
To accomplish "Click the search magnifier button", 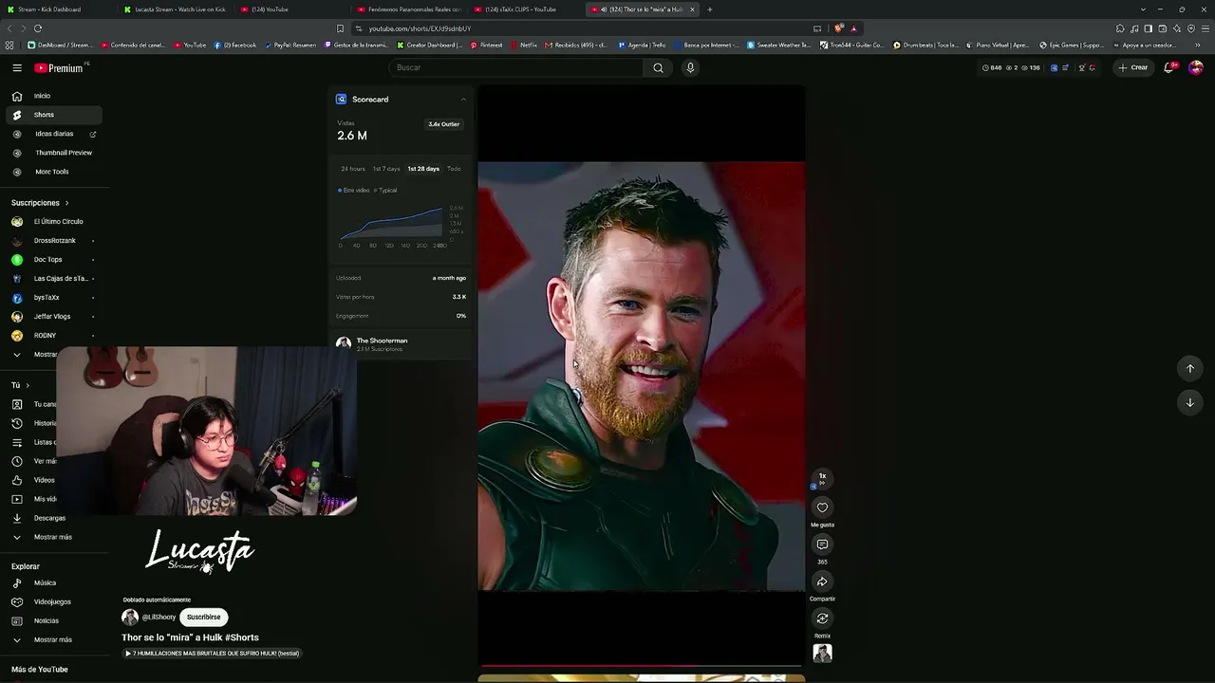I will [x=658, y=68].
